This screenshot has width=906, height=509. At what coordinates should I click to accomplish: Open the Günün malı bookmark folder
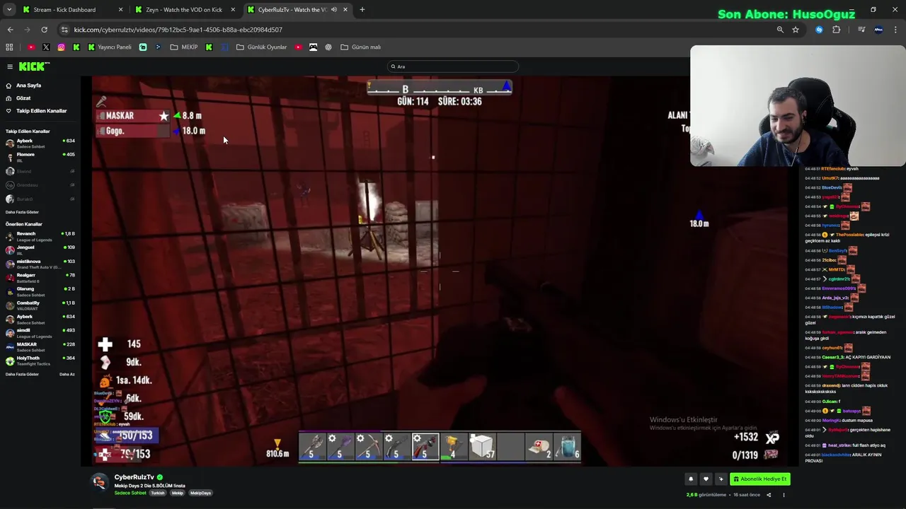[361, 47]
